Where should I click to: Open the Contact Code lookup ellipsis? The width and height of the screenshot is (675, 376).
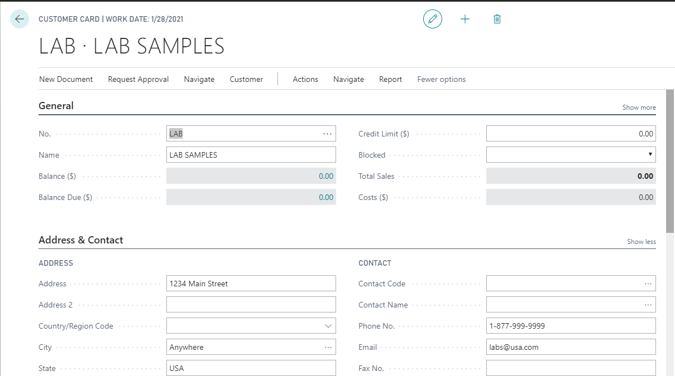click(648, 283)
